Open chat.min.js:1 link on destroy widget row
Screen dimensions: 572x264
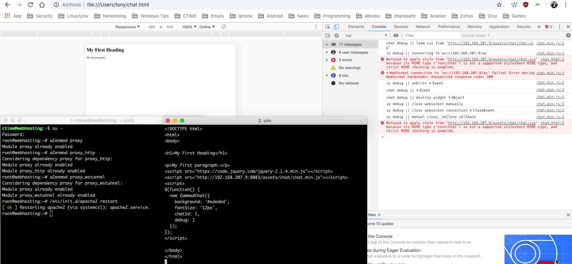pyautogui.click(x=550, y=97)
